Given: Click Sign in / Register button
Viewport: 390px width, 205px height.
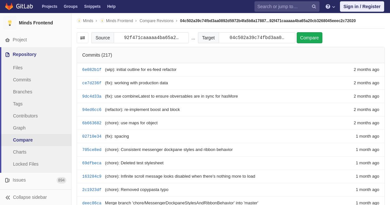Looking at the screenshot, I should (x=362, y=7).
